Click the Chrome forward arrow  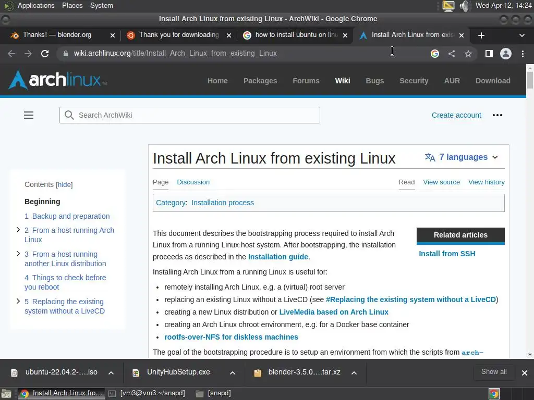[28, 54]
